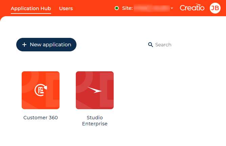This screenshot has height=146, width=226.
Task: Open the Studio Enterprise application tile
Action: click(x=95, y=90)
